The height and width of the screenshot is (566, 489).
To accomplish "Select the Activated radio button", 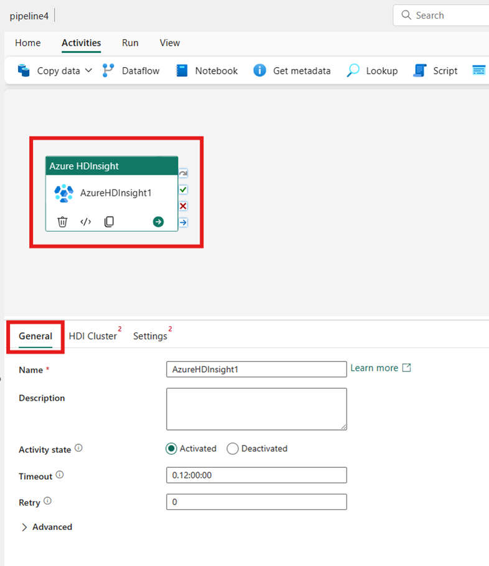I will pyautogui.click(x=171, y=449).
